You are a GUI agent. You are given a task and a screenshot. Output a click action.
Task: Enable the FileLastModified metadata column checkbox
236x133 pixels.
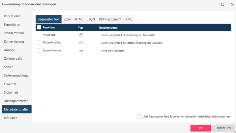(x=39, y=43)
